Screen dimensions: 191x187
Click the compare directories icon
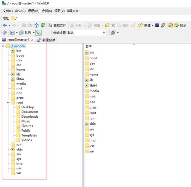tap(171, 25)
